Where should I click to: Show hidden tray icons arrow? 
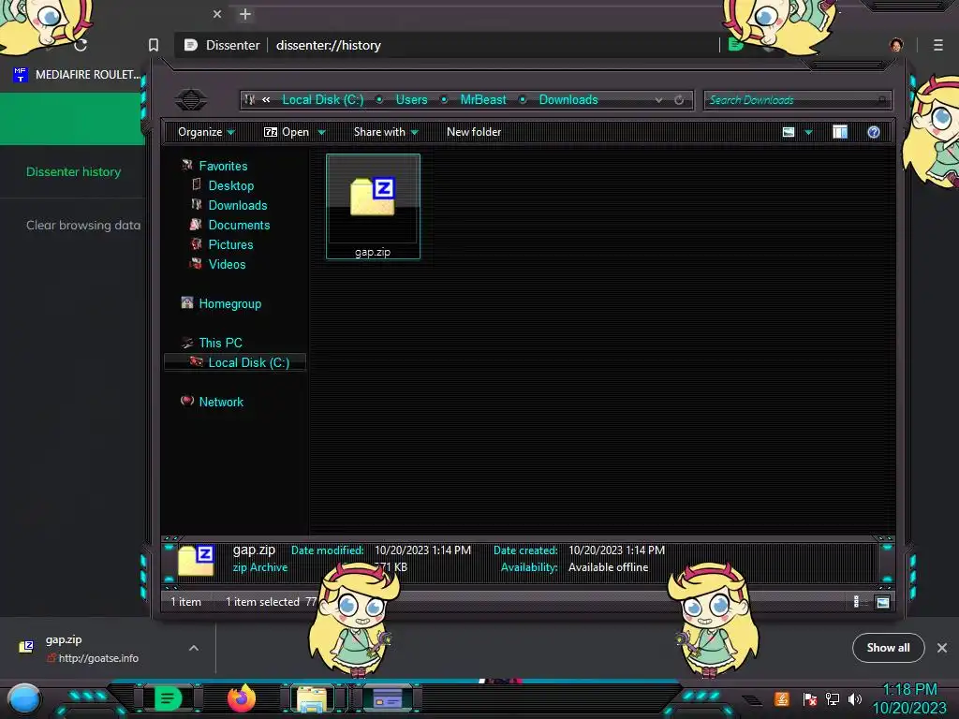click(x=752, y=700)
